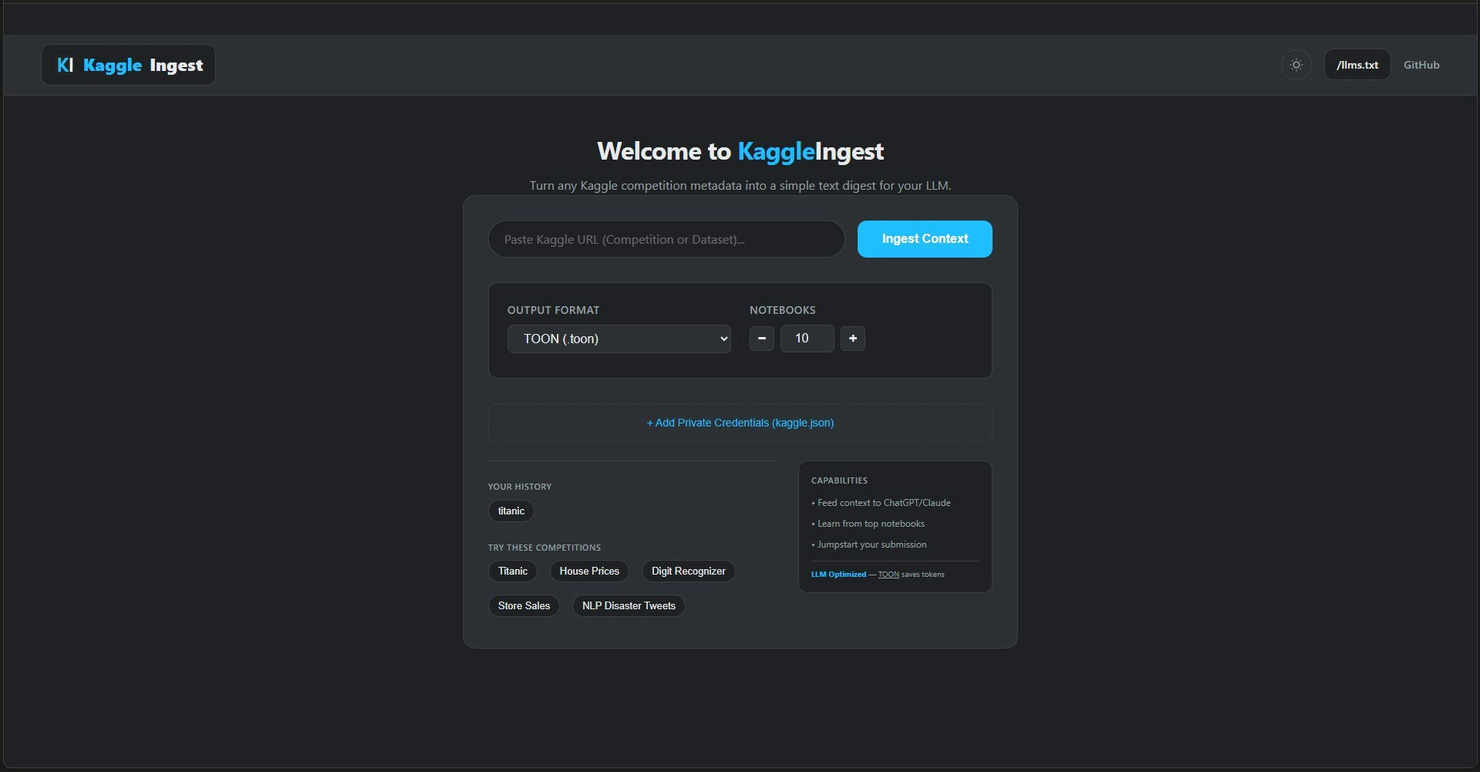The width and height of the screenshot is (1480, 772).
Task: Click the Kaggle URL input field
Action: [x=666, y=238]
